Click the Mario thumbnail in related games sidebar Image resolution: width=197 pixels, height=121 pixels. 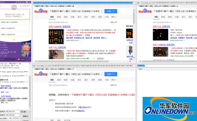130,50
